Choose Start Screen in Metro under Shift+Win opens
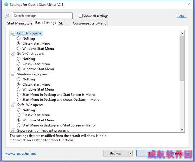 tap(19, 125)
